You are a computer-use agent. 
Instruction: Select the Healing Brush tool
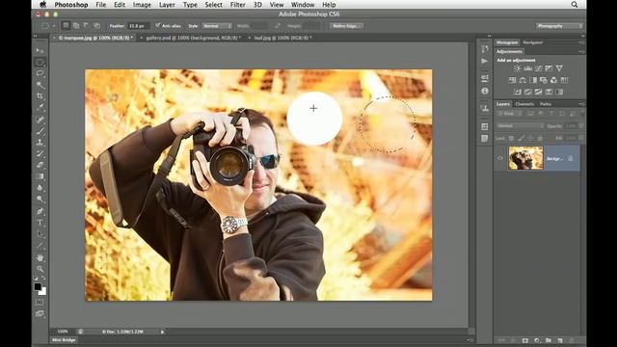tap(40, 120)
